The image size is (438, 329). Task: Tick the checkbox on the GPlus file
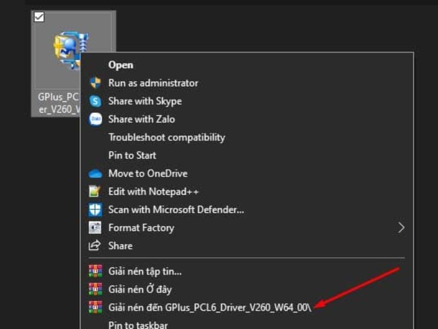coord(39,17)
